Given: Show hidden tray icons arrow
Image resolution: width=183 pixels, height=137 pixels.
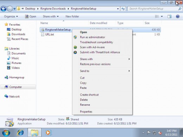Looking at the screenshot, I should pos(143,133).
